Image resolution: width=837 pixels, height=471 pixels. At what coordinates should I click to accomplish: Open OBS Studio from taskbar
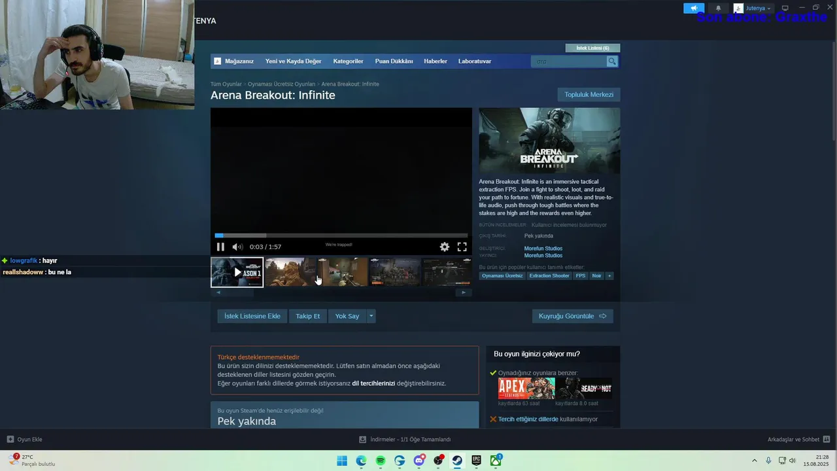(438, 461)
